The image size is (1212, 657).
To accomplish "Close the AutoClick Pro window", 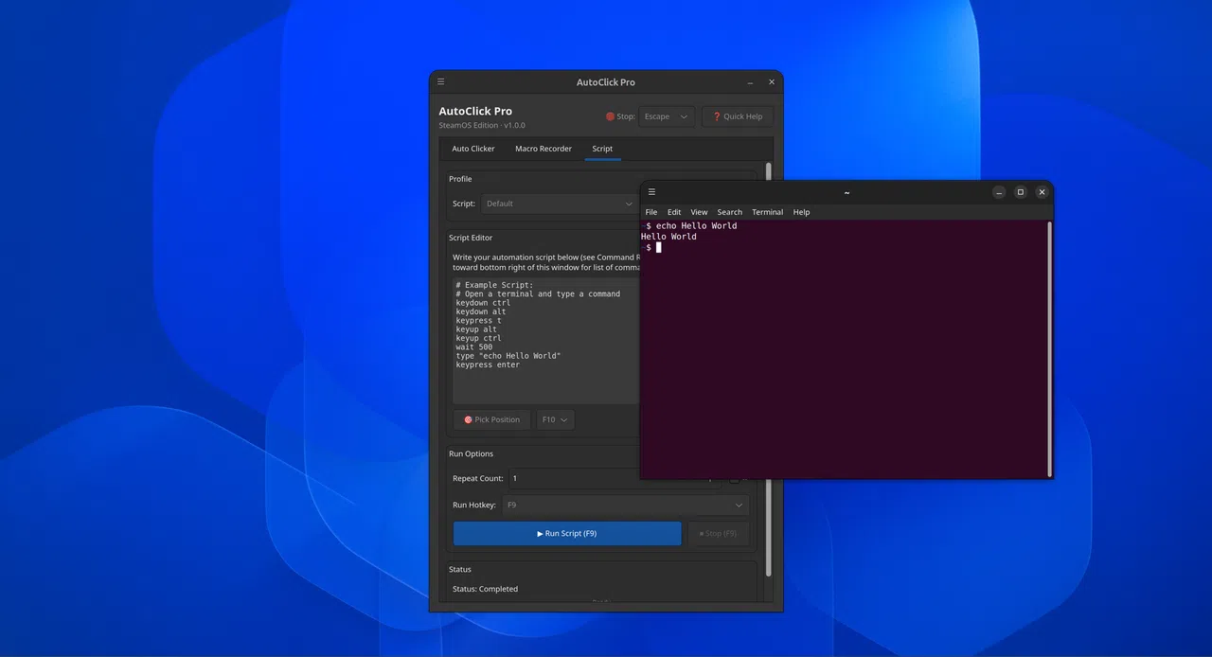I will point(772,82).
